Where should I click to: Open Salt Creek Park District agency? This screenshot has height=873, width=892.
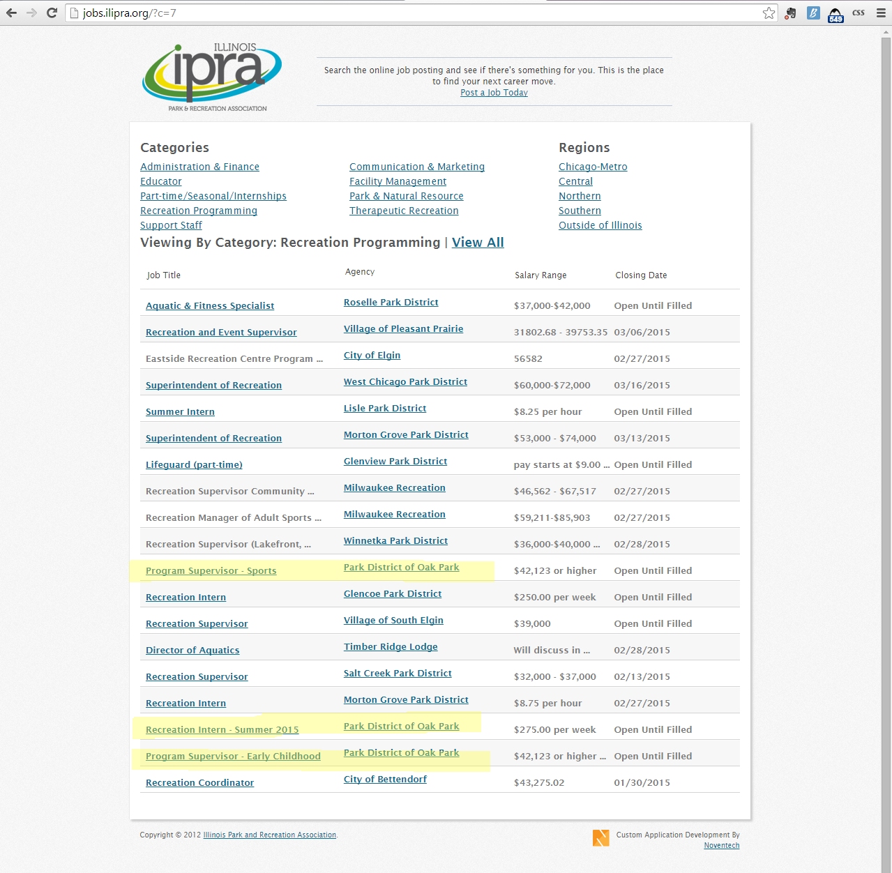(398, 673)
